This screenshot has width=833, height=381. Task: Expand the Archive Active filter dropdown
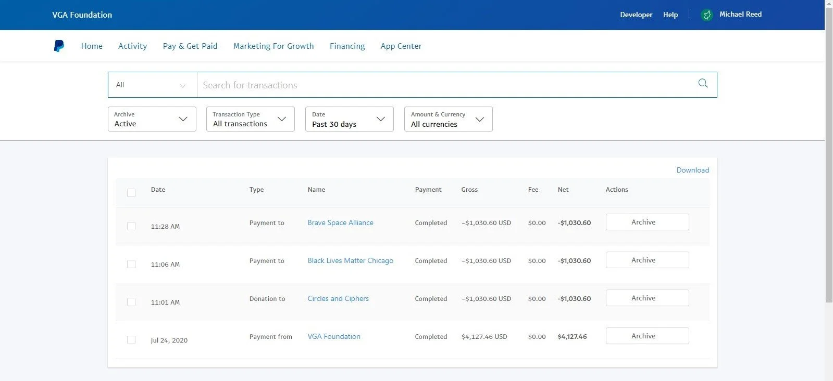(152, 119)
